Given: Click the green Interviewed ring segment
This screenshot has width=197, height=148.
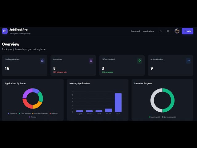Looking at the screenshot, I should [x=173, y=100].
